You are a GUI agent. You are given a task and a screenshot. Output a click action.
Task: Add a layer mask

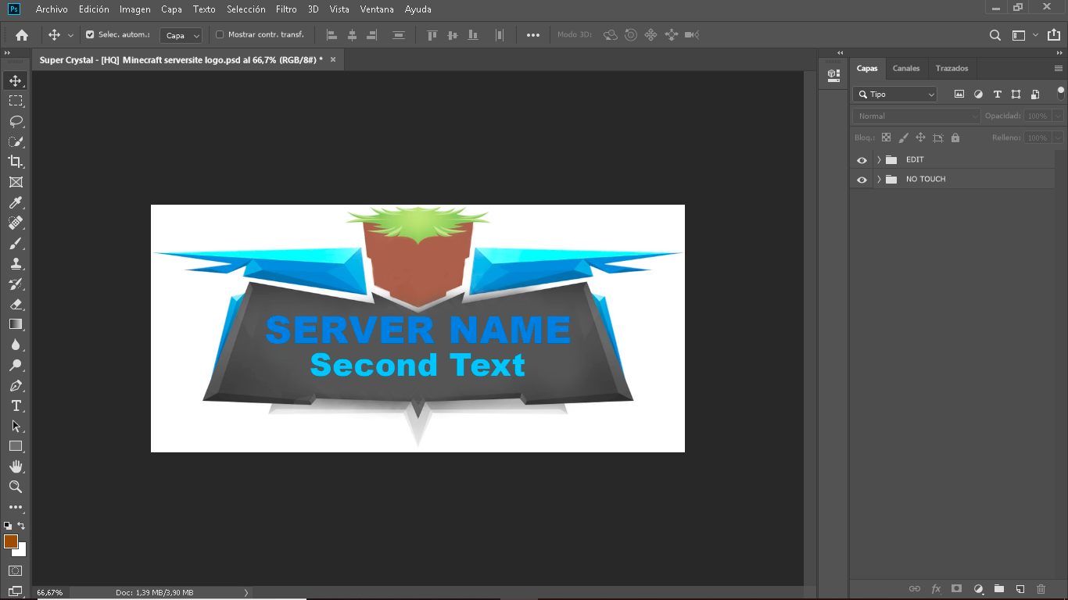tap(956, 589)
